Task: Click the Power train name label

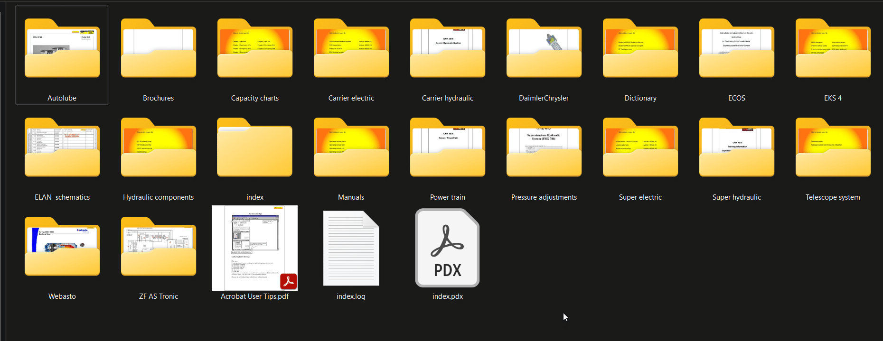Action: point(448,197)
